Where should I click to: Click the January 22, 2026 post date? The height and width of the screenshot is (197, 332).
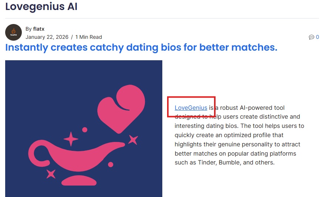tap(47, 37)
